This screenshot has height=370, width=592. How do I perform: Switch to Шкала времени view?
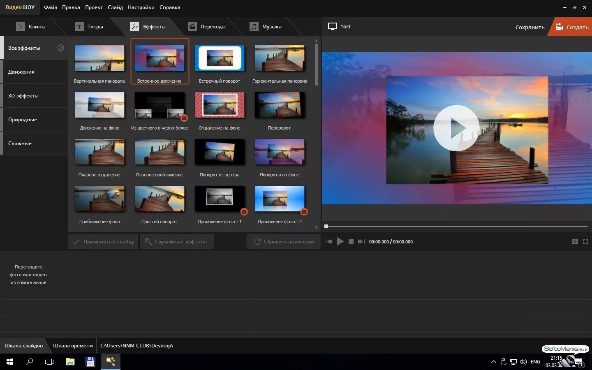73,346
